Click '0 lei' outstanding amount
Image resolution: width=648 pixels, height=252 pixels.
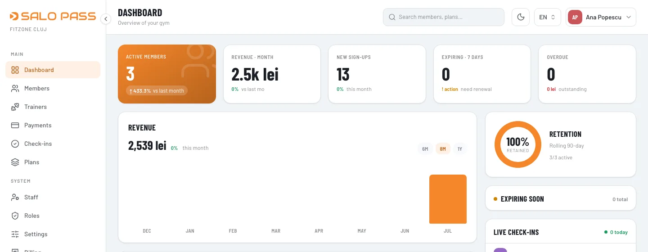(551, 89)
